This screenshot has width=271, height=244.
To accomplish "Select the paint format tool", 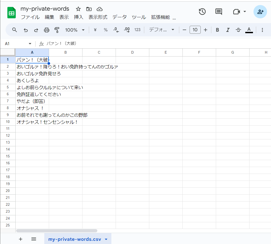I will pos(57,30).
